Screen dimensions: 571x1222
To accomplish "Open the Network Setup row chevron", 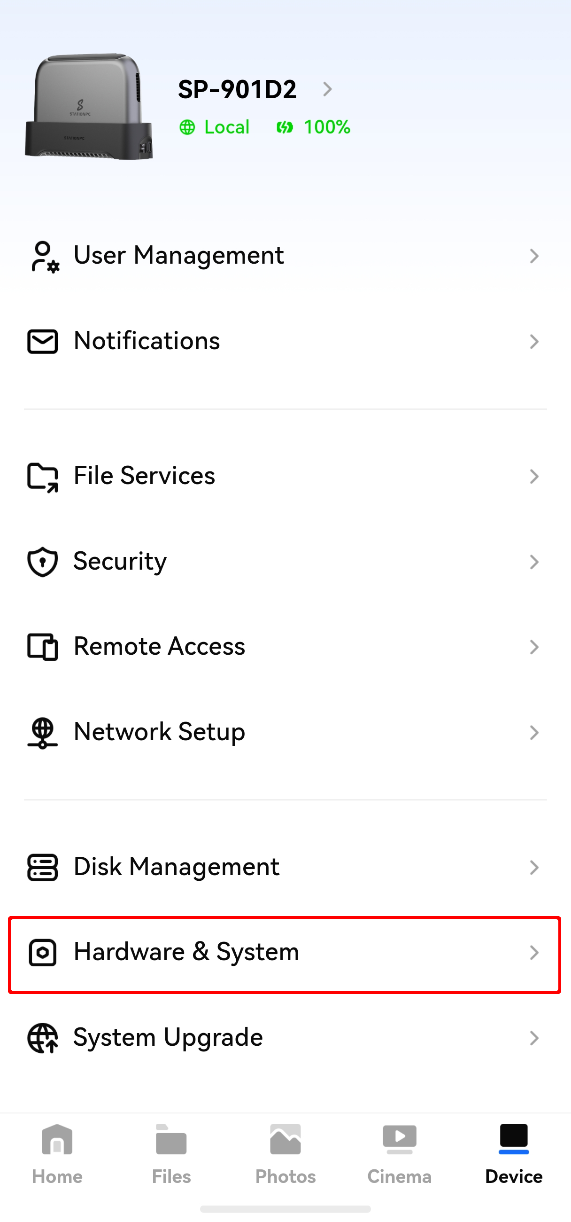I will point(534,733).
